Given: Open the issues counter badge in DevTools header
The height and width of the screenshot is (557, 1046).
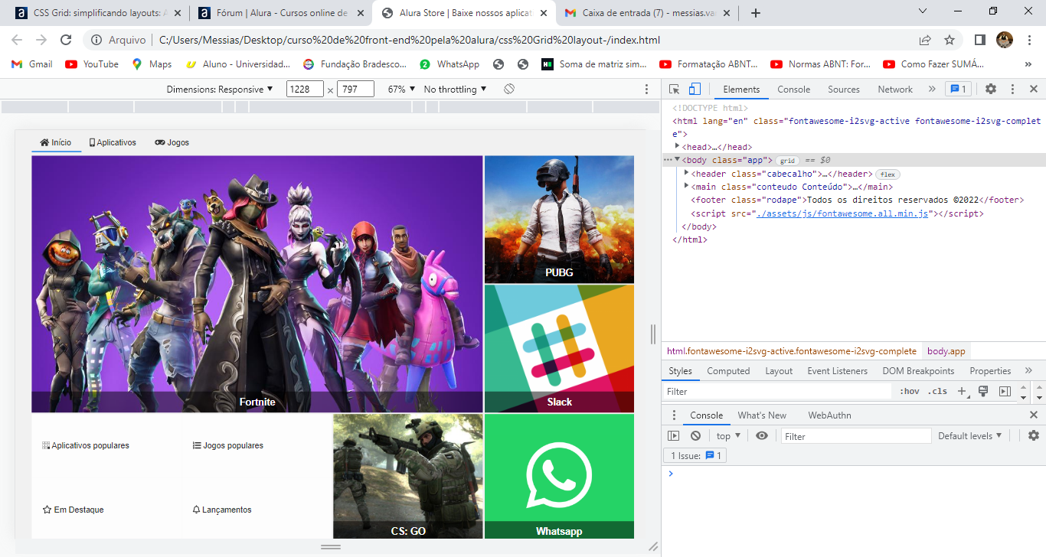Looking at the screenshot, I should click(x=958, y=90).
